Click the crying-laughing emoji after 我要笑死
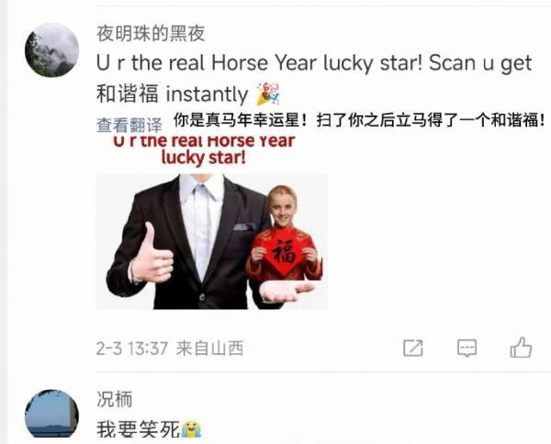 (191, 429)
